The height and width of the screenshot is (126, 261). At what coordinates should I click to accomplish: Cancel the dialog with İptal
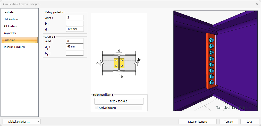(249, 122)
